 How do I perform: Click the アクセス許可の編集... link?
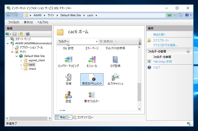(165, 45)
